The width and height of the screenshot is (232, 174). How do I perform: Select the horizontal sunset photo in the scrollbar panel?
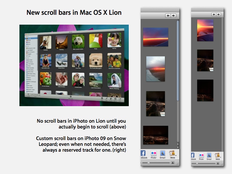point(155,37)
